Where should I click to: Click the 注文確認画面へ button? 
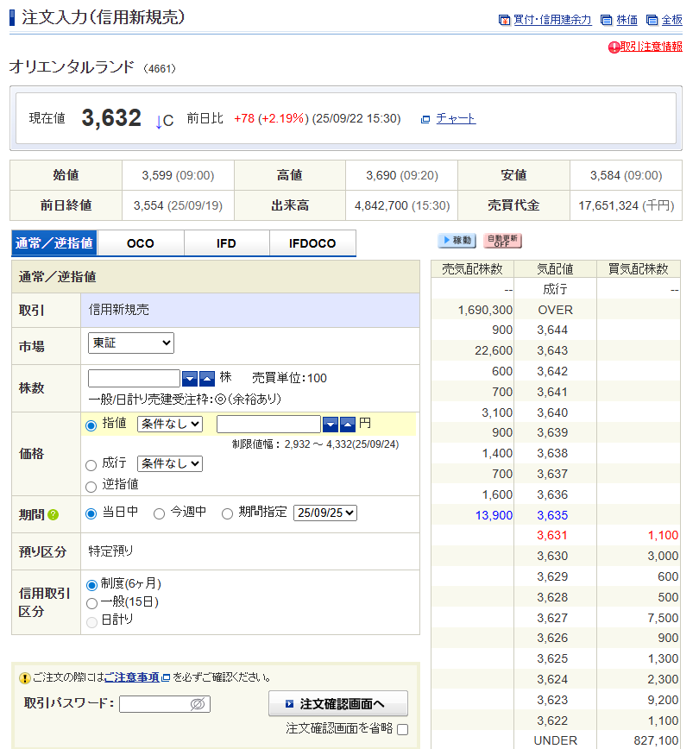point(337,703)
